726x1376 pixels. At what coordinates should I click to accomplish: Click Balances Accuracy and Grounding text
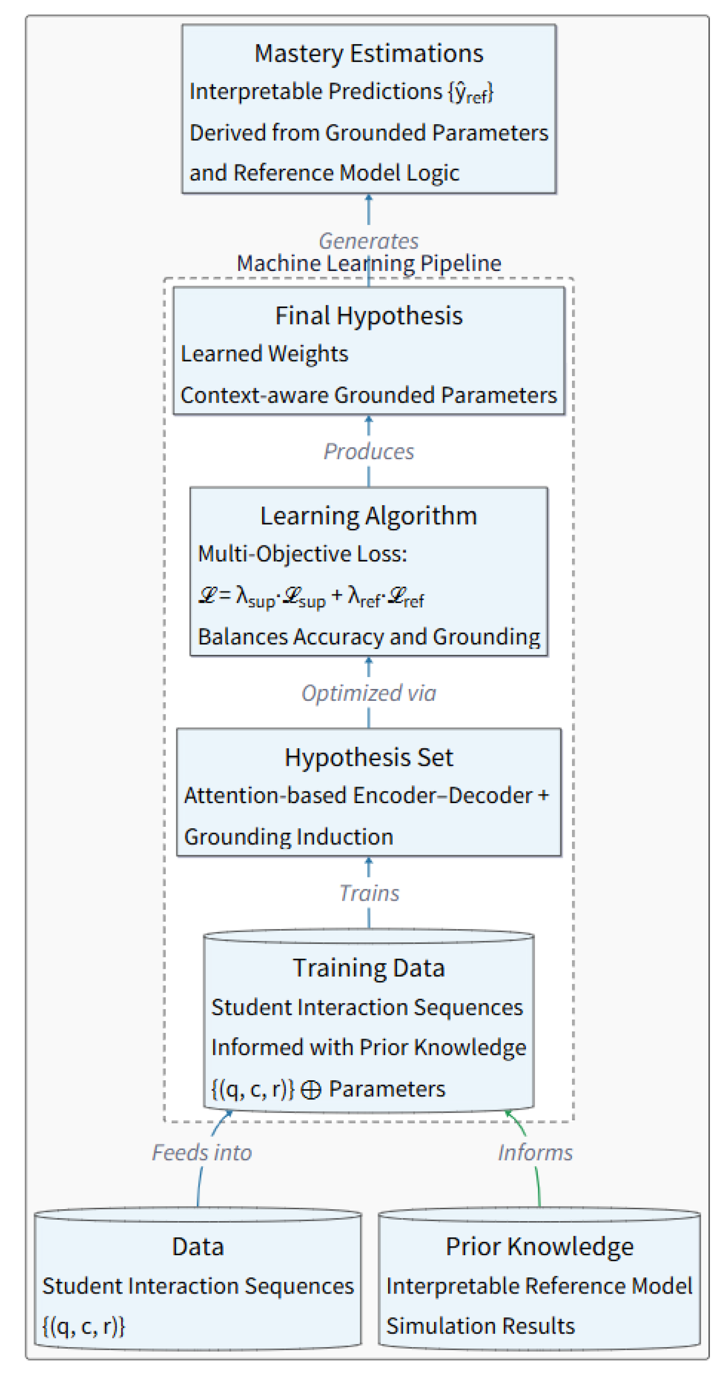(369, 637)
